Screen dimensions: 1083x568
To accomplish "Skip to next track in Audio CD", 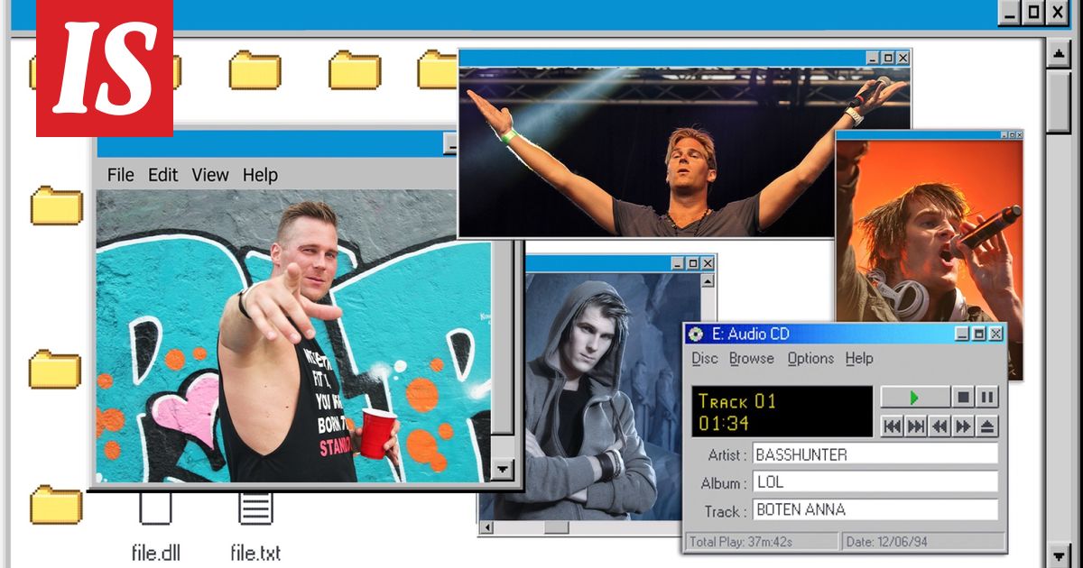I will (916, 426).
